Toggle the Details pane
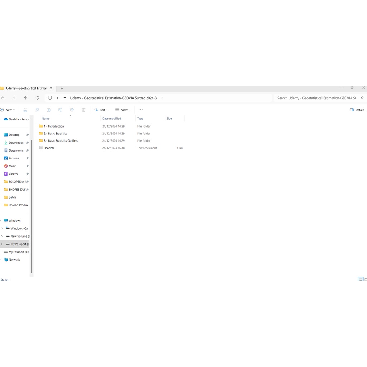367x367 pixels. coord(357,110)
